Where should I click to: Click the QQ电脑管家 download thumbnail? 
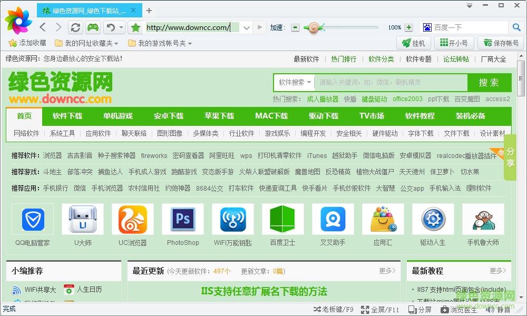click(32, 219)
